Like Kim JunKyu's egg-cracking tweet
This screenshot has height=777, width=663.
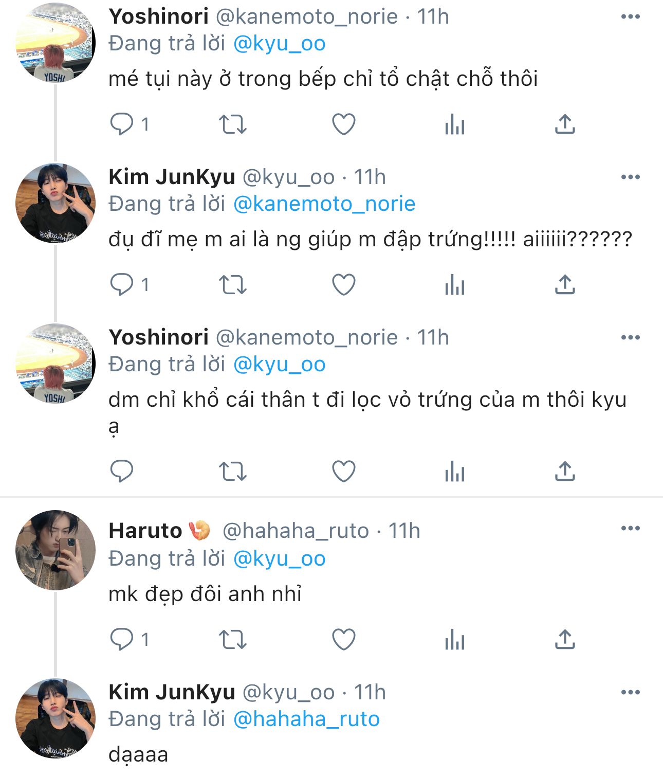click(343, 284)
